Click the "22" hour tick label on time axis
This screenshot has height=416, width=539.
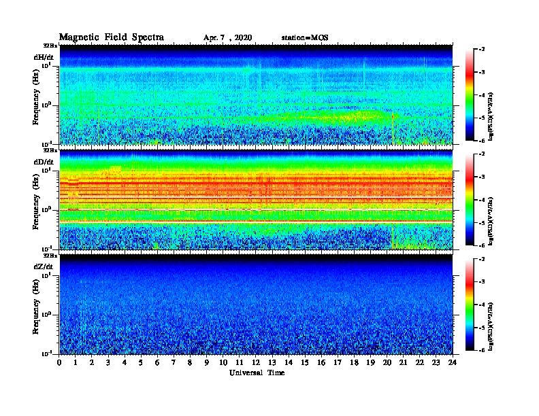420,362
